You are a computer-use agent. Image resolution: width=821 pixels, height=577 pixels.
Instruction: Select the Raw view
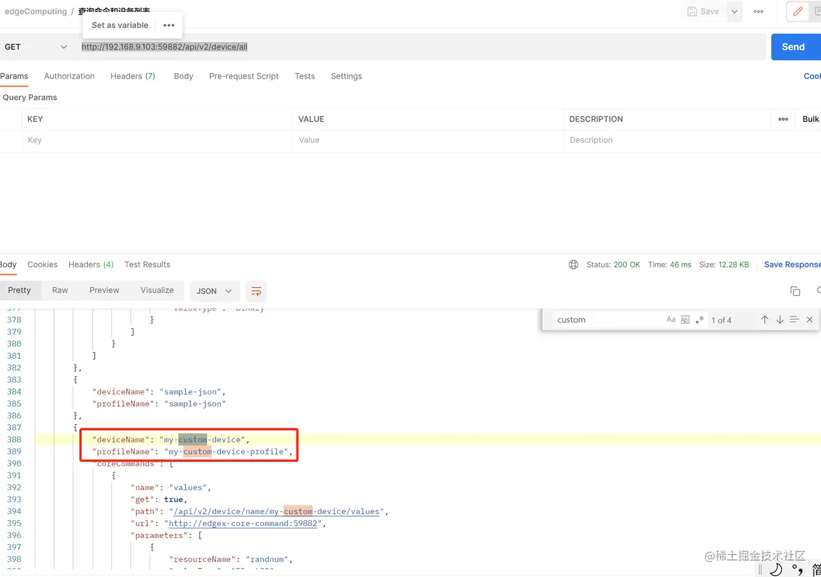[60, 290]
